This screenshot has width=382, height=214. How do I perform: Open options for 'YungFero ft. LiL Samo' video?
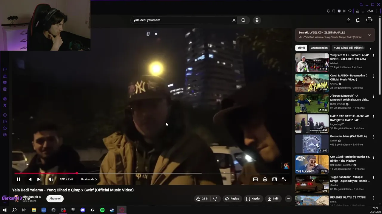point(374,56)
